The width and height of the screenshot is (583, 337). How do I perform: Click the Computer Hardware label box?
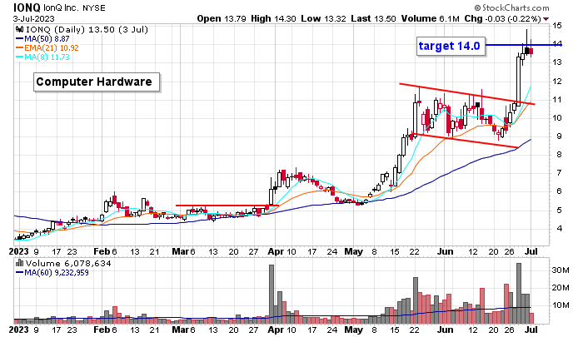point(97,82)
